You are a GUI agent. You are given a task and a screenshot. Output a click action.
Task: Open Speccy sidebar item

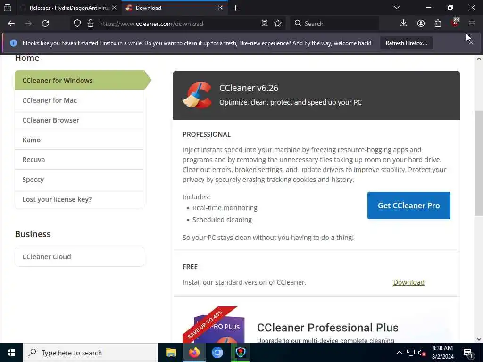79,180
